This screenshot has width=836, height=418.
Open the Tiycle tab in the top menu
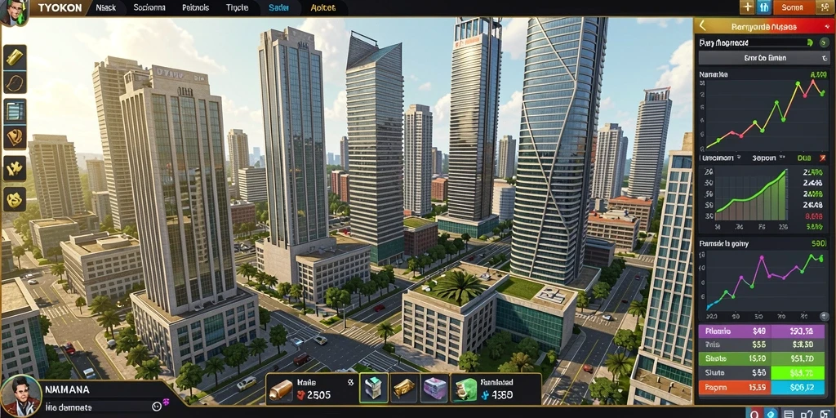(237, 8)
